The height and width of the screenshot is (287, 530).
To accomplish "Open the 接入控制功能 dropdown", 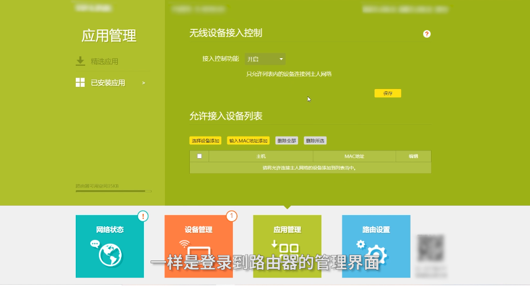I will coord(265,59).
